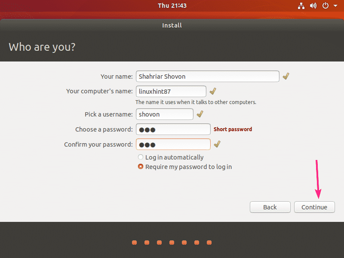Click the Who are you? heading
This screenshot has height=258, width=344.
click(42, 47)
